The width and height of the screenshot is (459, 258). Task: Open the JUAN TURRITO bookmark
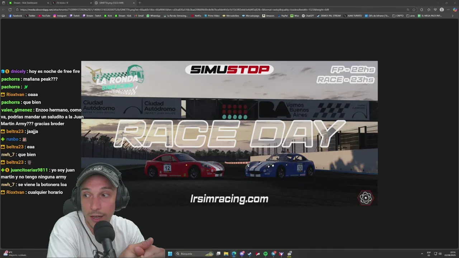(353, 16)
